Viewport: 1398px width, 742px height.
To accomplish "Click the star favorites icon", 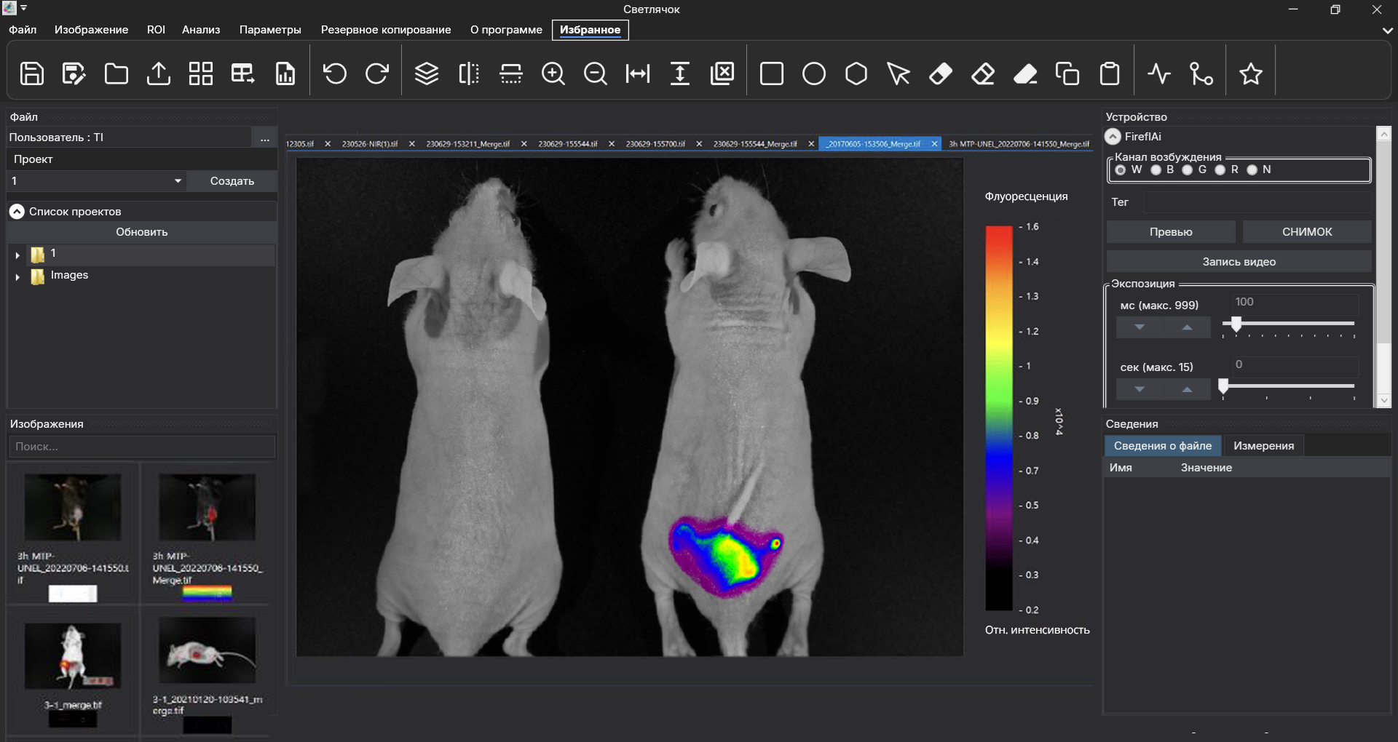I will click(x=1251, y=73).
